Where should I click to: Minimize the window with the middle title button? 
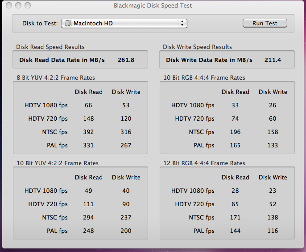tap(18, 5)
